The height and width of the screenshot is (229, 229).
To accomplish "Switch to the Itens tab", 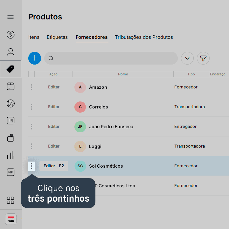I will [34, 37].
